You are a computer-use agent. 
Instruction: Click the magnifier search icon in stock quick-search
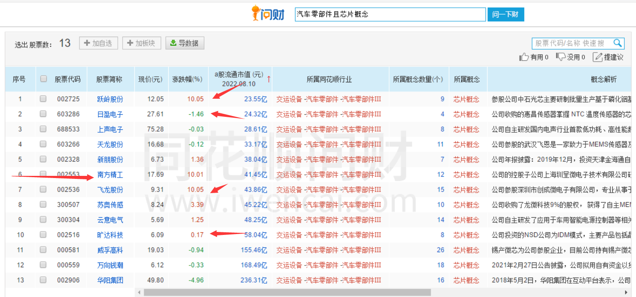(x=618, y=43)
